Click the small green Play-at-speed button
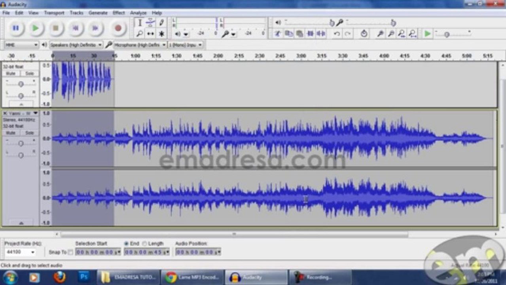Image resolution: width=506 pixels, height=285 pixels. [x=427, y=34]
